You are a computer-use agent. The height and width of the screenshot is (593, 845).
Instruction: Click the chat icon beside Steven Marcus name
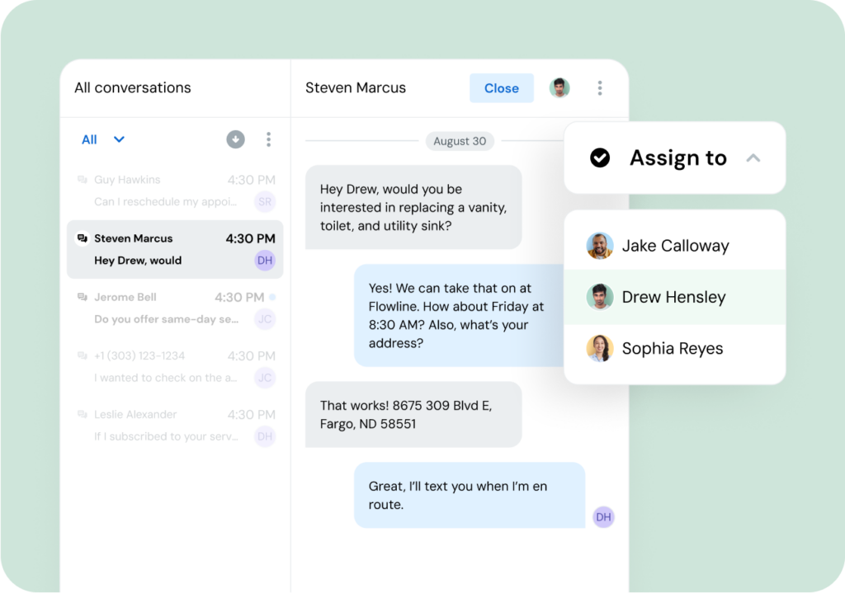(82, 238)
